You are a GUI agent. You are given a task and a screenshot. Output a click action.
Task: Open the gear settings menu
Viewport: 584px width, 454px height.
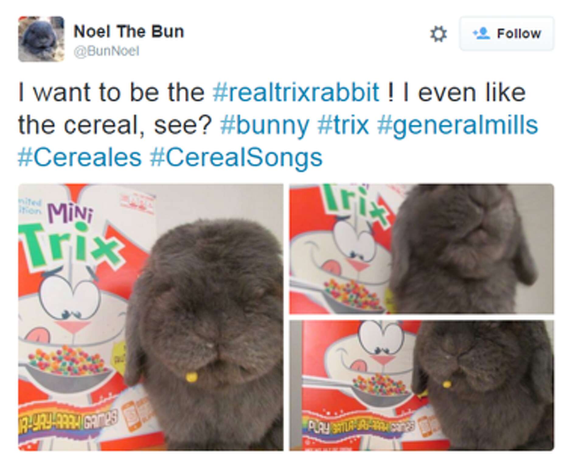[438, 34]
